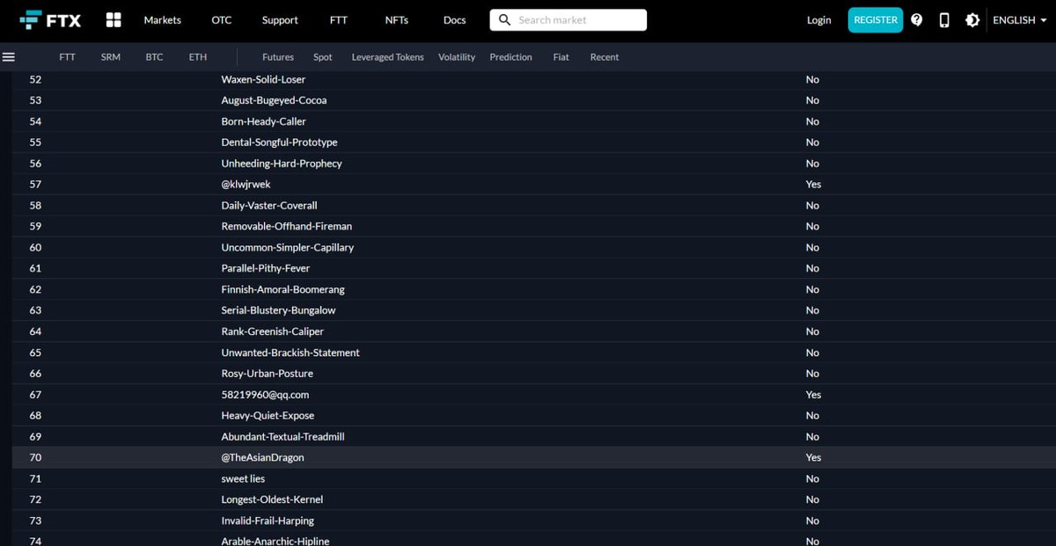This screenshot has width=1056, height=546.
Task: Open the OTC menu item
Action: 222,19
